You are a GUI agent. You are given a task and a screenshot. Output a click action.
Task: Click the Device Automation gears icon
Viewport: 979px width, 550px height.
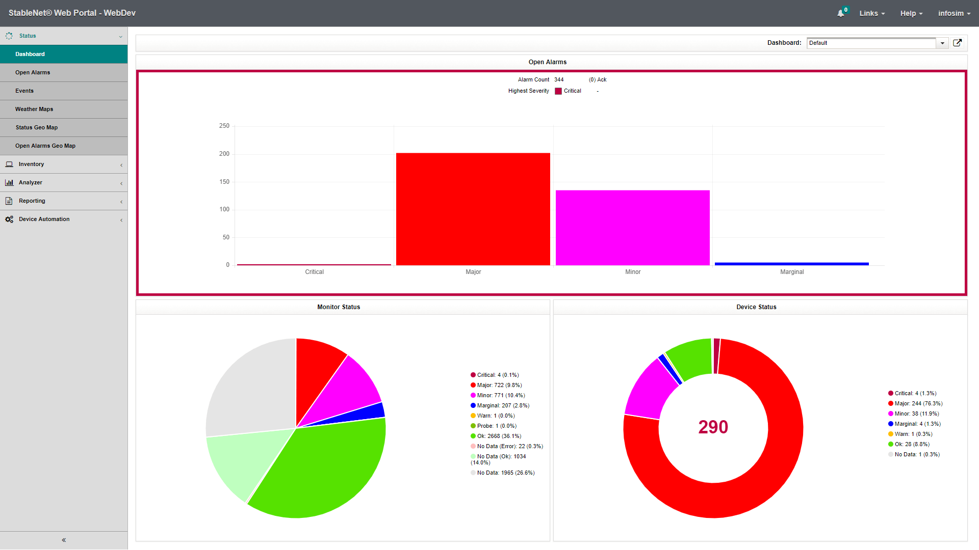point(9,219)
